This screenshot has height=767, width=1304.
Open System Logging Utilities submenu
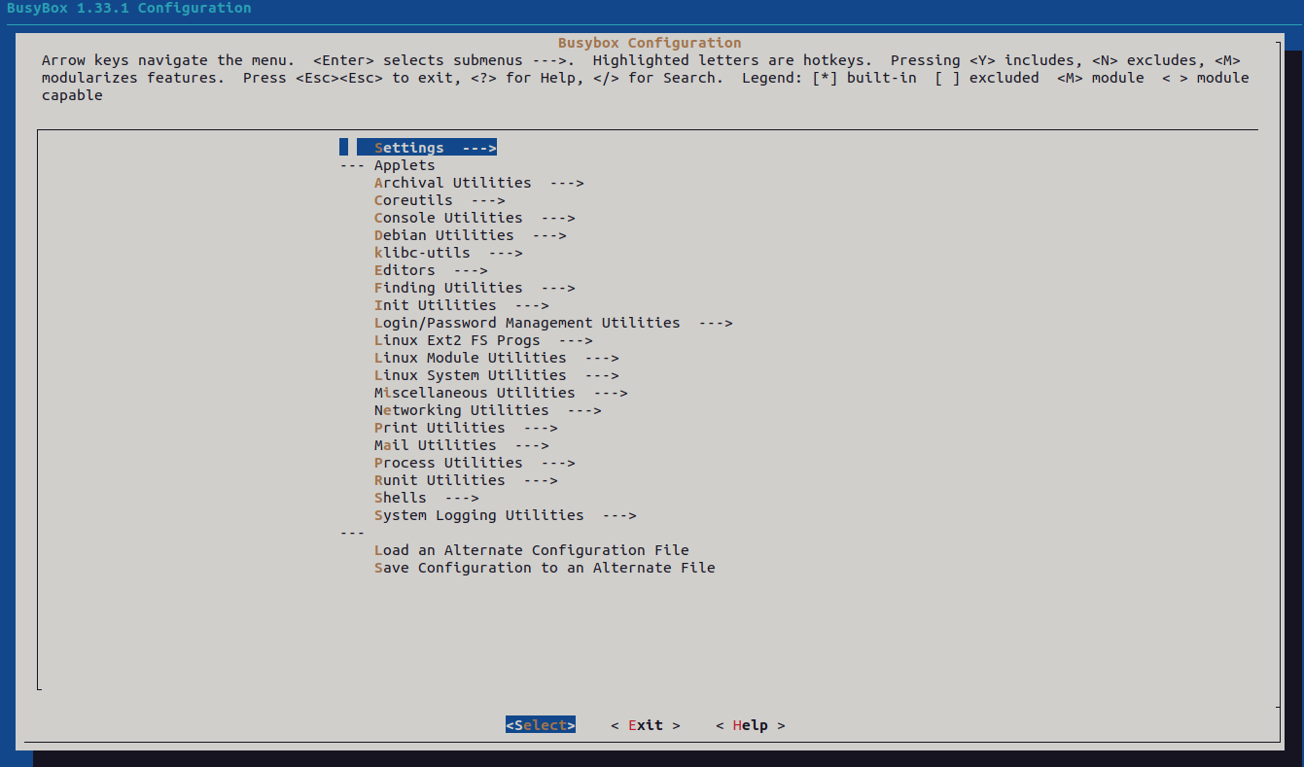pyautogui.click(x=505, y=515)
